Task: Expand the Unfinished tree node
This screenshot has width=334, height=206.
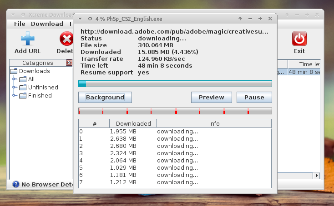Action: tap(14, 87)
